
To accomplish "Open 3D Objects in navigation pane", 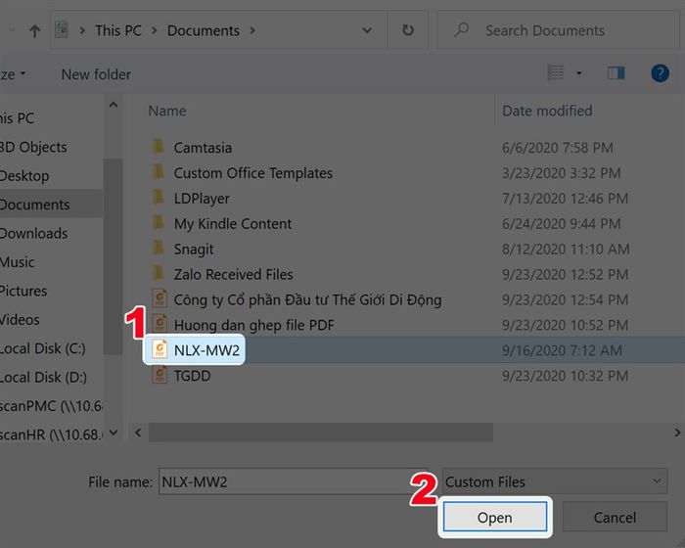I will (33, 147).
